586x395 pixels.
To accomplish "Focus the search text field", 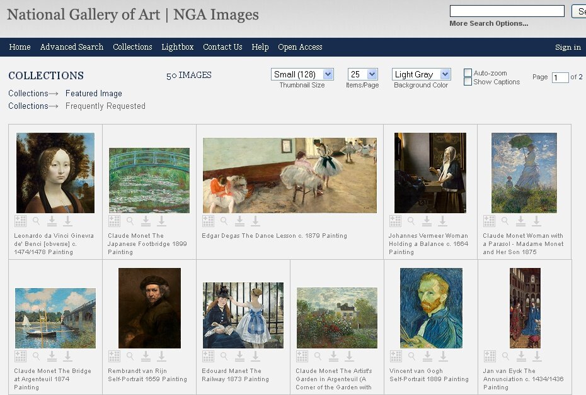I will click(x=507, y=11).
